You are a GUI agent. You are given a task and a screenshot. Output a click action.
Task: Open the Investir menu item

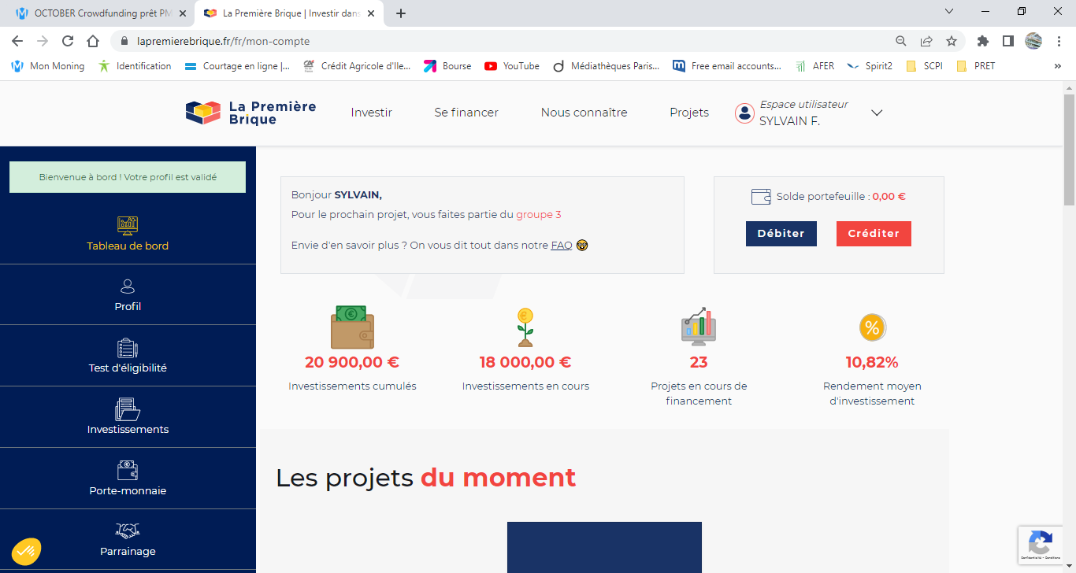[x=371, y=113]
